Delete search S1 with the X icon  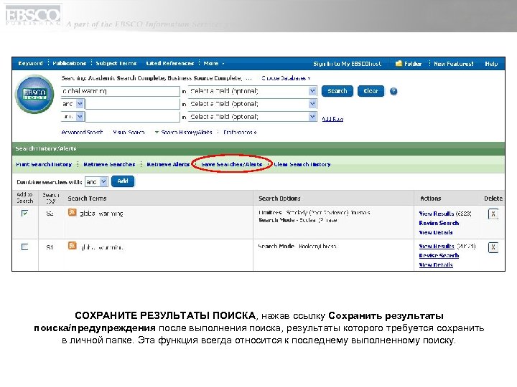[x=493, y=247]
